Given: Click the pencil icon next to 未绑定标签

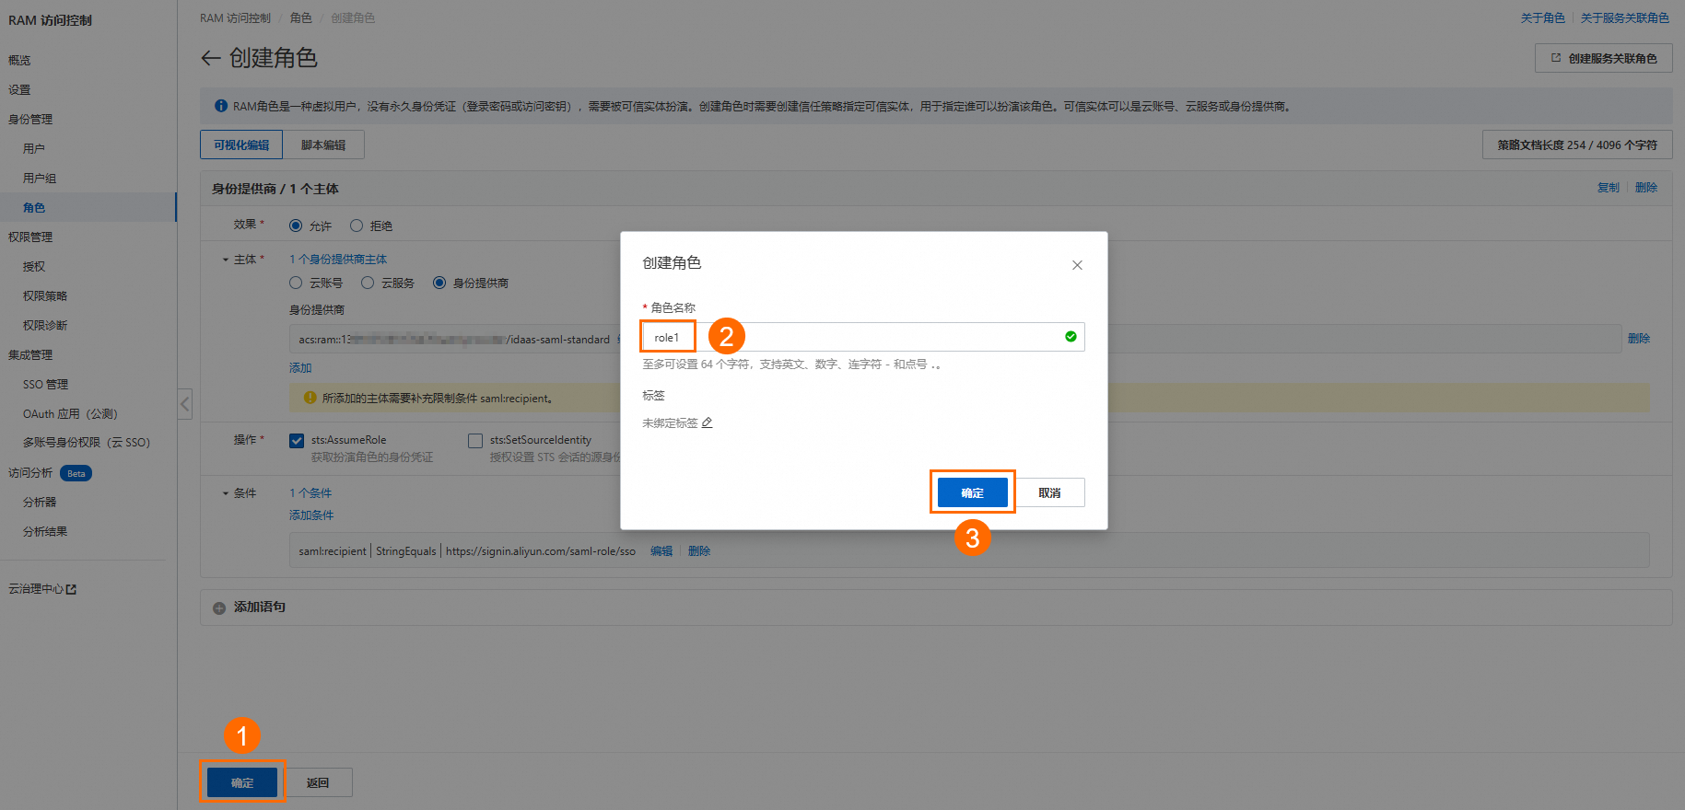Looking at the screenshot, I should pyautogui.click(x=708, y=422).
